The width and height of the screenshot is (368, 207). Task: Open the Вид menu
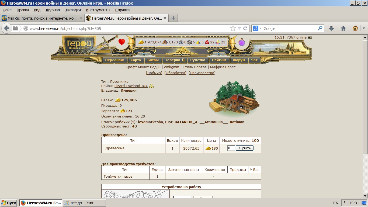37,10
